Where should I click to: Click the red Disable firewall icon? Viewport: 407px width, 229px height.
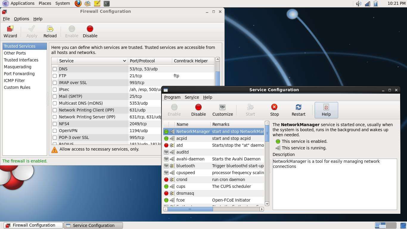tap(90, 32)
